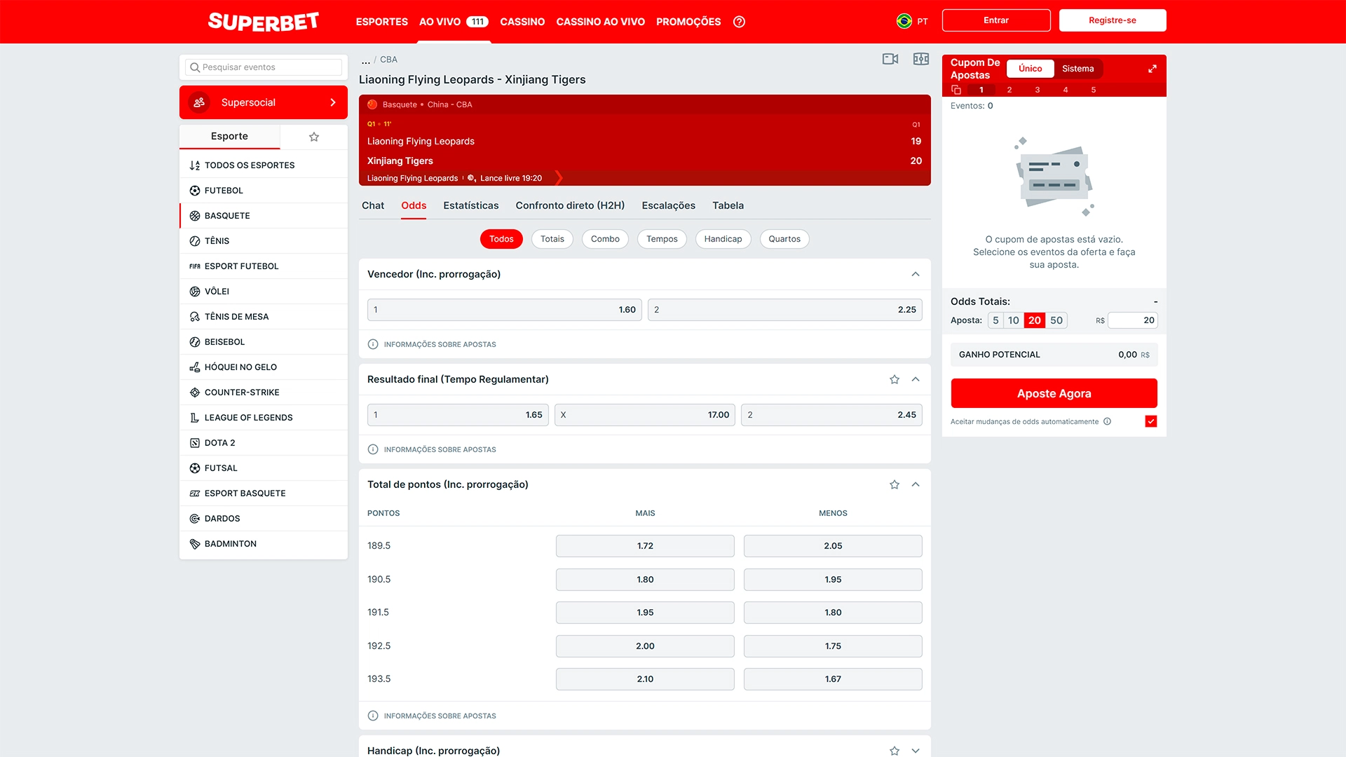Screen dimensions: 1346x757
Task: Select Único bet type
Action: pos(1030,69)
